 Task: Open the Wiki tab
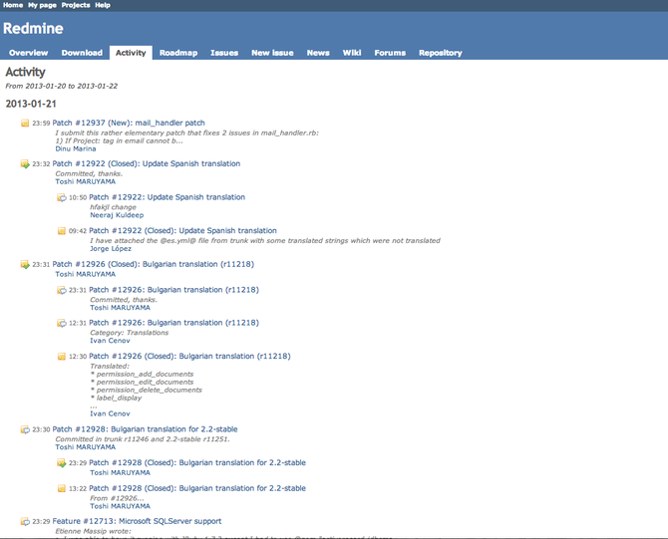[352, 53]
